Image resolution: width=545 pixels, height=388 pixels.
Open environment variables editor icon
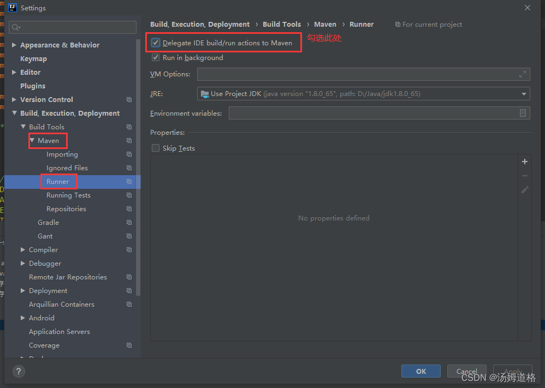pyautogui.click(x=523, y=113)
